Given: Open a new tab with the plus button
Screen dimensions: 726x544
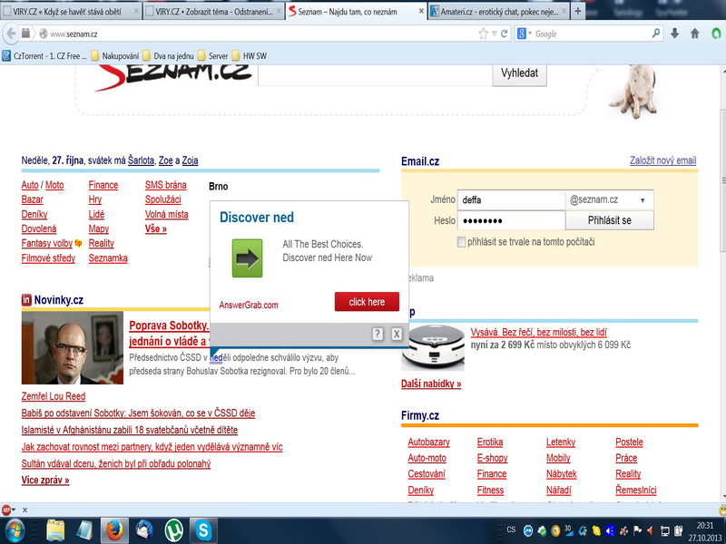Looking at the screenshot, I should 578,11.
